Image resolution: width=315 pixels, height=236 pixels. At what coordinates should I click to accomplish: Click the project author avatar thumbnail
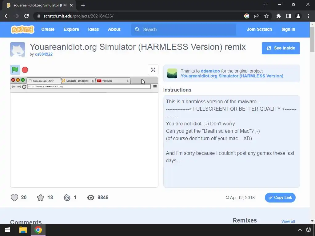18,49
